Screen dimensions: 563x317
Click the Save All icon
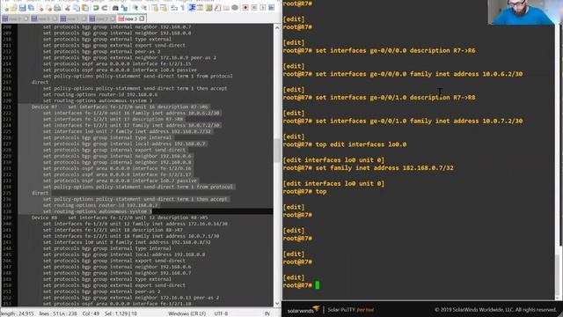pyautogui.click(x=32, y=8)
